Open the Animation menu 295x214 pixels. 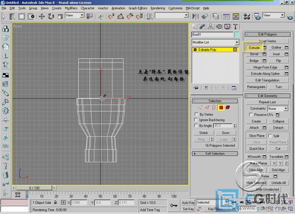(x=118, y=8)
